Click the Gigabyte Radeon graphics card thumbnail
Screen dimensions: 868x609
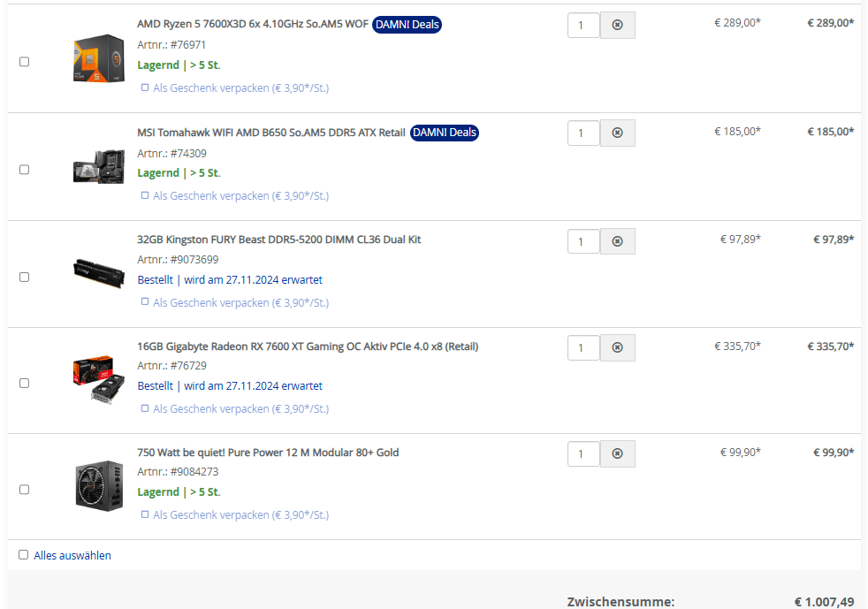(98, 379)
